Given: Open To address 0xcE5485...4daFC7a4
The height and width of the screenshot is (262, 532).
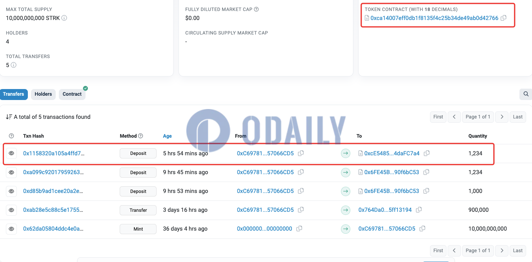Looking at the screenshot, I should click(392, 153).
